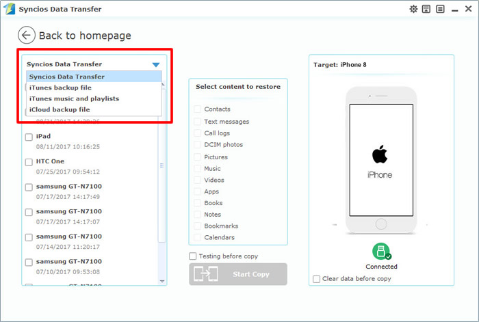Click the Target: iPhone 8 label
479x322 pixels.
339,65
